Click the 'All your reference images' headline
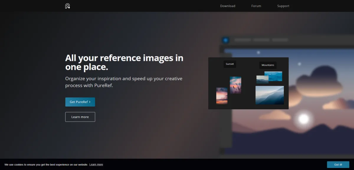354x170 pixels. pos(124,62)
